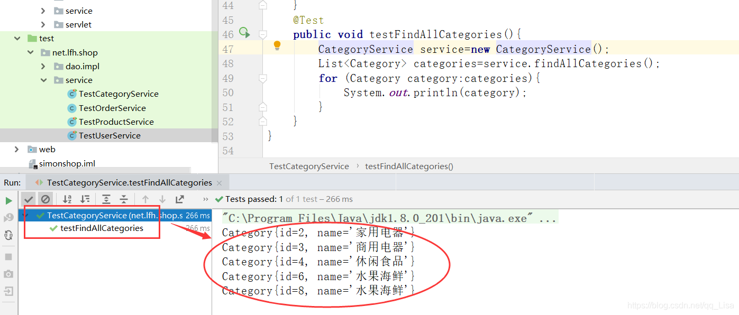Image resolution: width=739 pixels, height=315 pixels.
Task: Click line number 47 in gutter
Action: point(227,49)
